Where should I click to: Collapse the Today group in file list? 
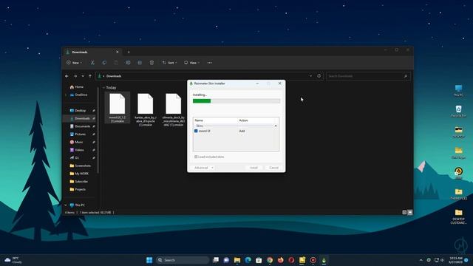[x=103, y=88]
